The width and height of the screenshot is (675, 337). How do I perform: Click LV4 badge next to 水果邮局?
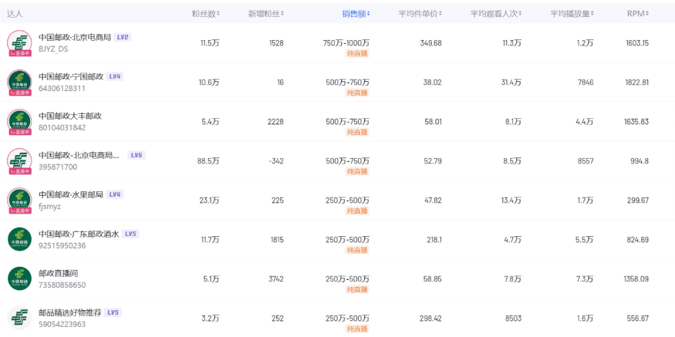[114, 194]
